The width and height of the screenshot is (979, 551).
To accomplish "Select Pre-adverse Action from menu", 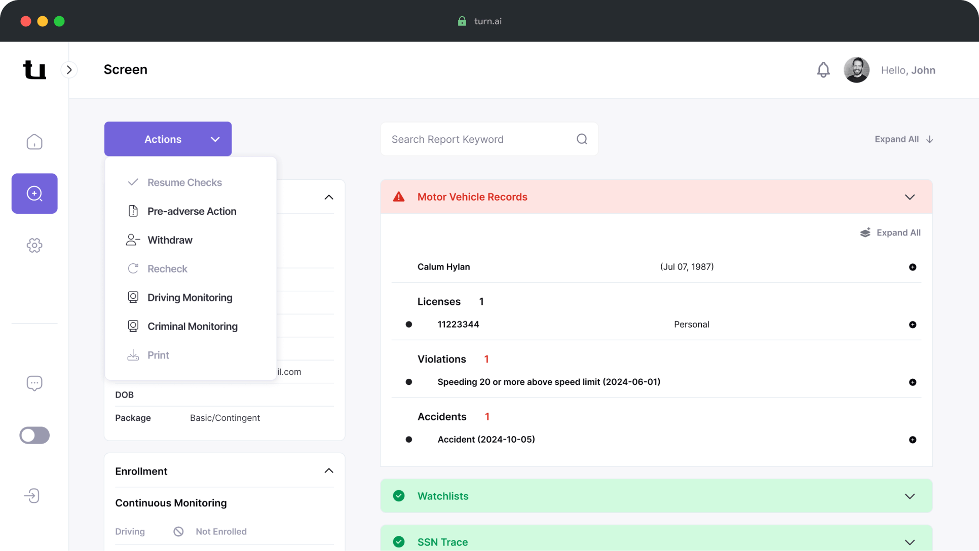I will (192, 211).
